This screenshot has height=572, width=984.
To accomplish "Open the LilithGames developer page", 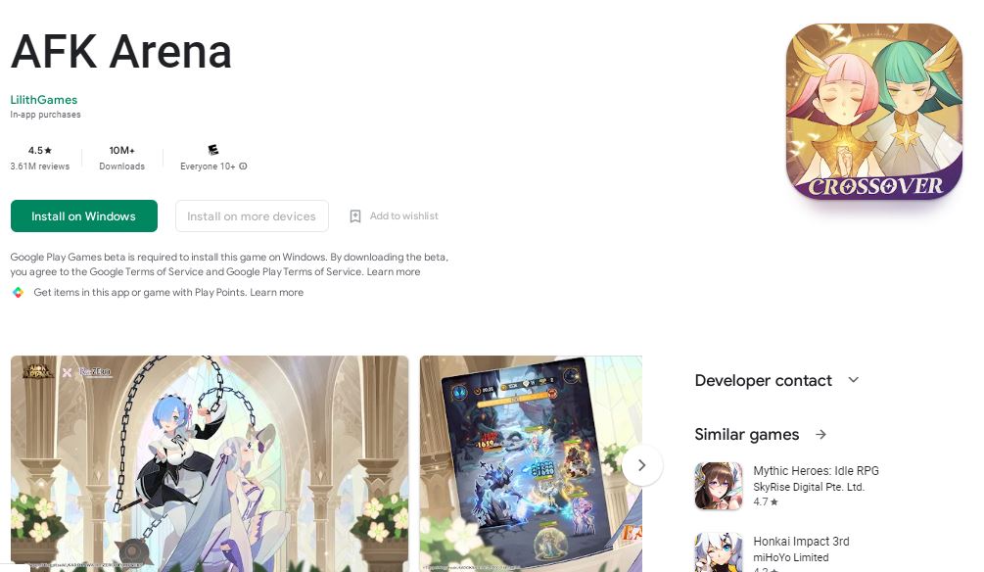I will [44, 100].
